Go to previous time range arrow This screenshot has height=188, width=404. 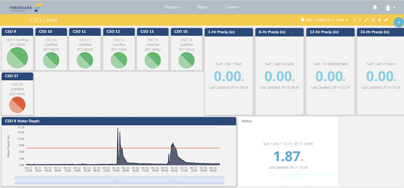click(x=354, y=20)
